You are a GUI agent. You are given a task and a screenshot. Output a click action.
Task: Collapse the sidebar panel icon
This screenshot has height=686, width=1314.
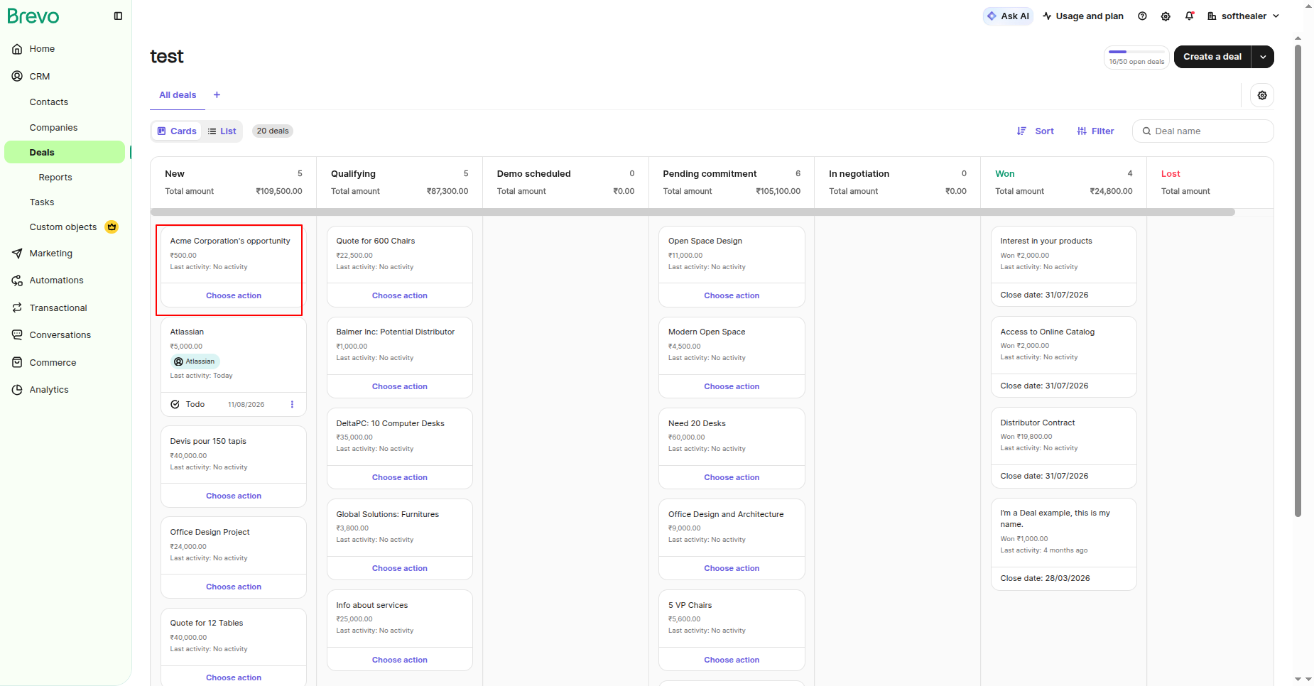118,16
